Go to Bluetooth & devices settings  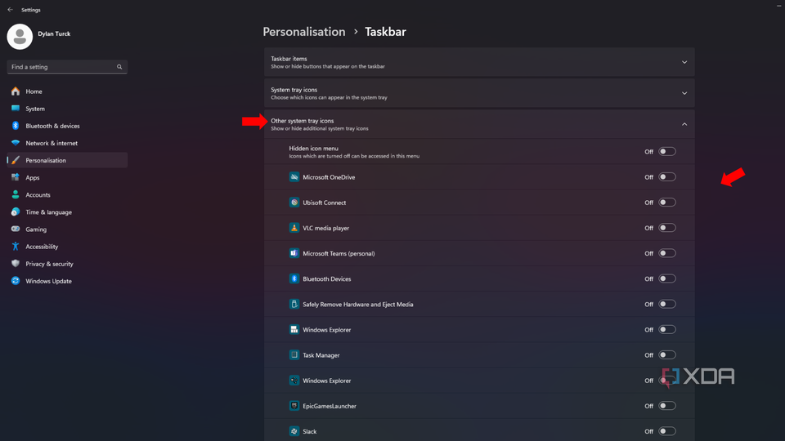pos(52,126)
